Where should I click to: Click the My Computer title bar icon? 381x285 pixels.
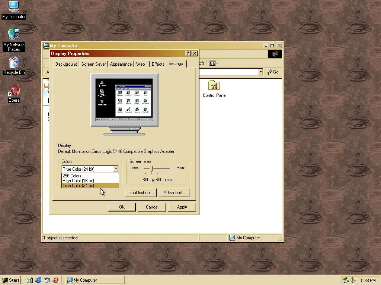46,45
